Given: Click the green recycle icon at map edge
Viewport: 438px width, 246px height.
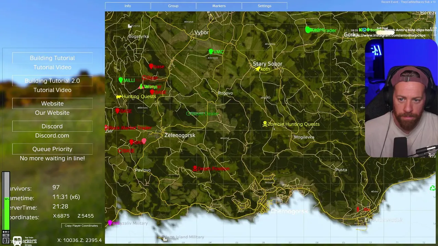Looking at the screenshot, I should point(433,188).
